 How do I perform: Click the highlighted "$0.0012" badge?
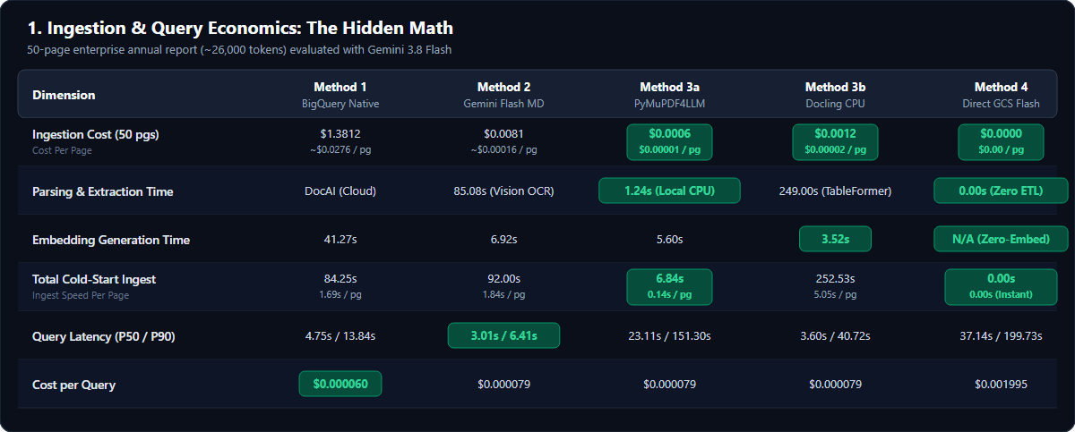tap(835, 142)
